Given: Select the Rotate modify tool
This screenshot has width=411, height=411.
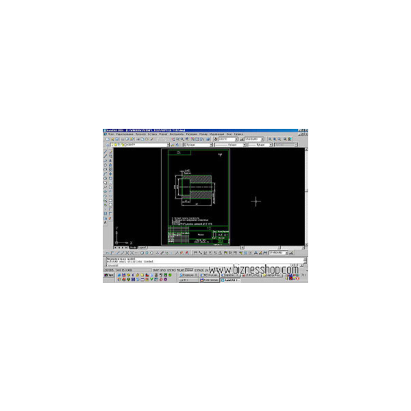Looking at the screenshot, I should (x=110, y=178).
